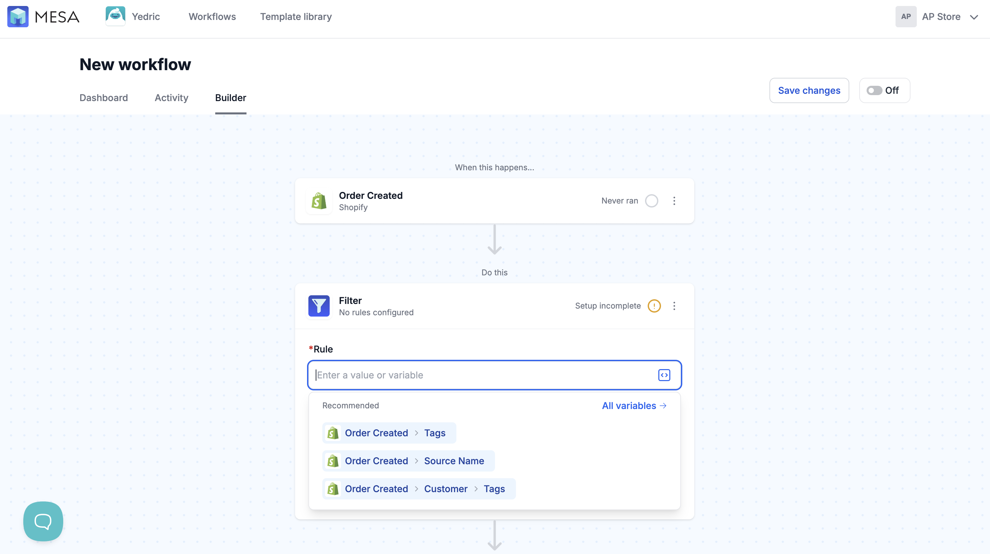Screen dimensions: 990x554
Task: Expand the AP Store account dropdown
Action: tap(974, 17)
